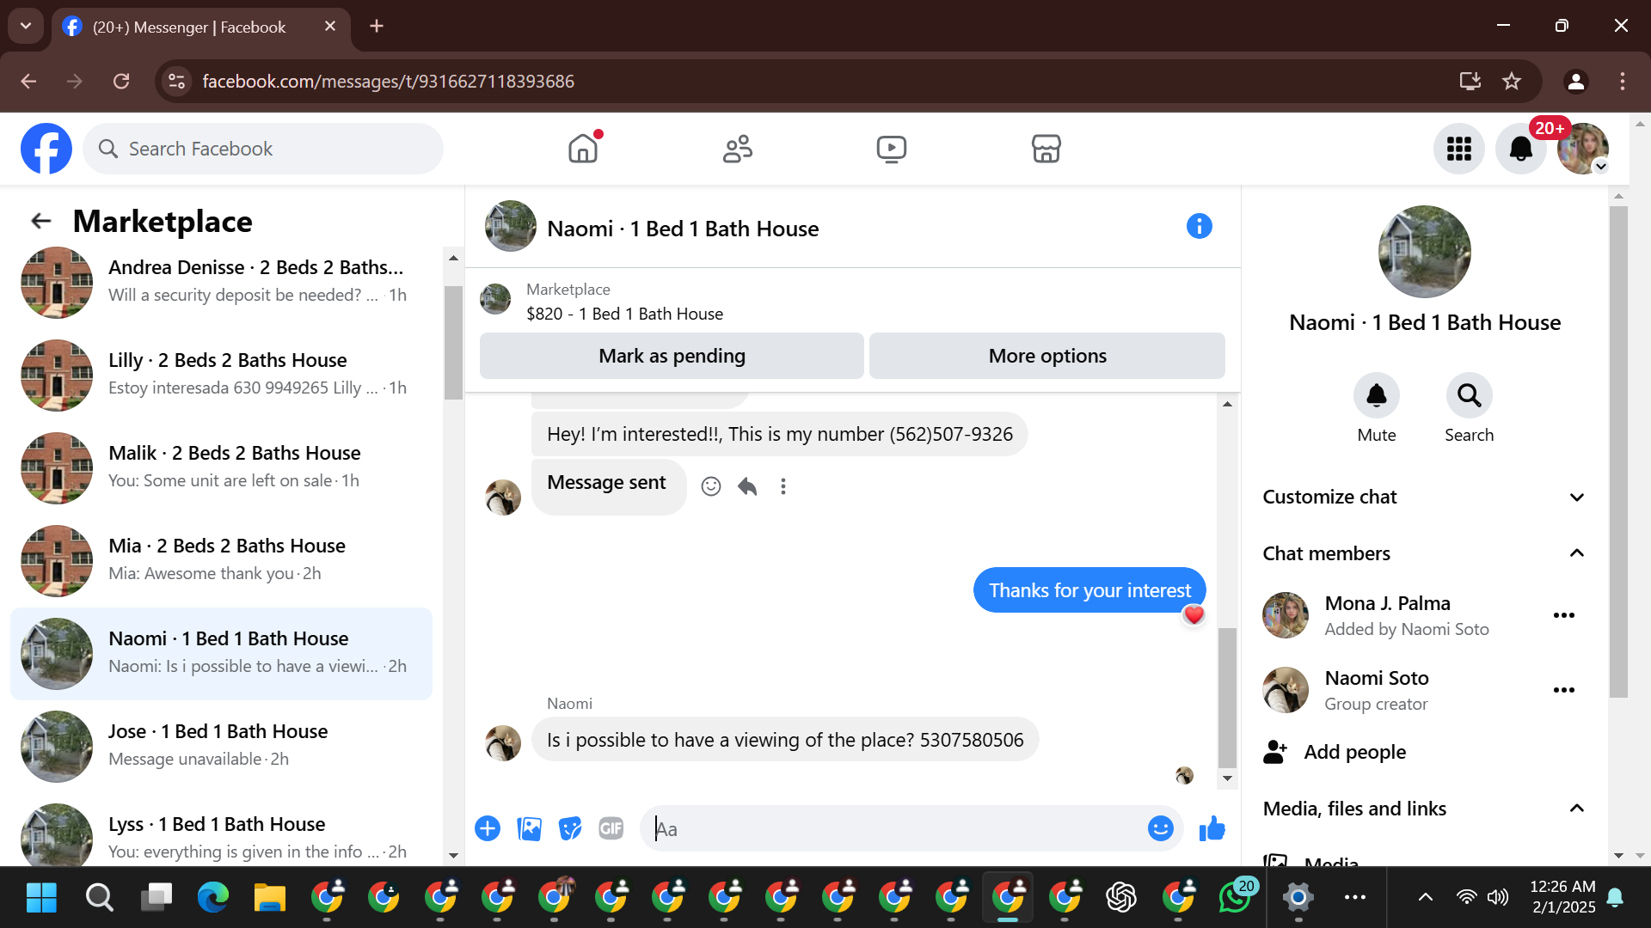Select Naomi 1 Bed 1 Bath House chat
The image size is (1651, 928).
(222, 653)
